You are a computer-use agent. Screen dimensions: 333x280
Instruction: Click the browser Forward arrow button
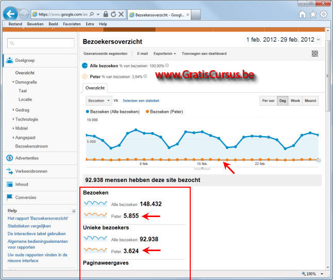click(x=24, y=14)
